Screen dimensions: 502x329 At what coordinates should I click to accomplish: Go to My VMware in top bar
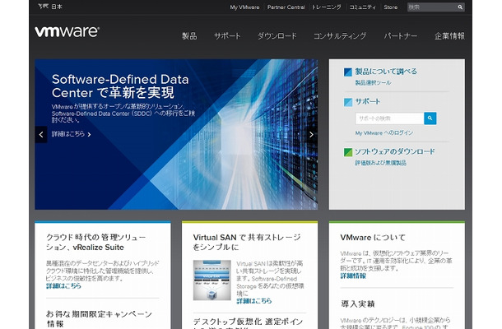coord(244,7)
